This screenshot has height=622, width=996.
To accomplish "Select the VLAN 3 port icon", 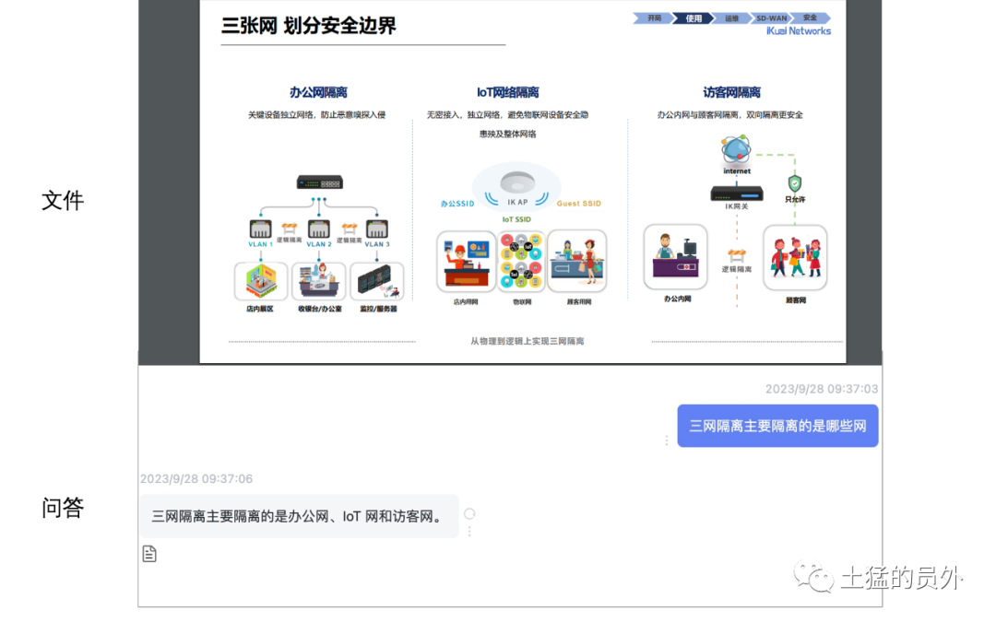I will tap(376, 229).
